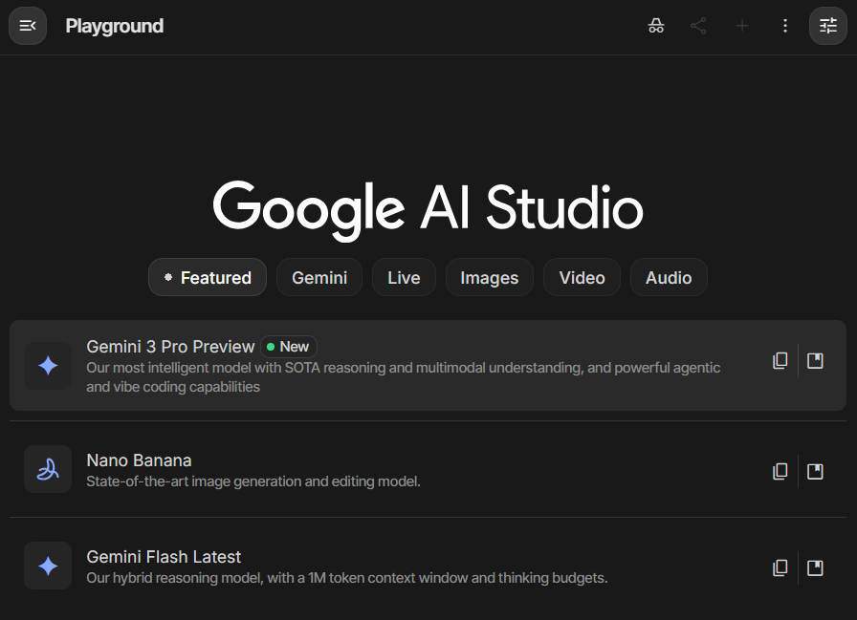Click the Gemini 3 Pro sparkle icon
Screen dimensions: 857x620
tap(48, 365)
